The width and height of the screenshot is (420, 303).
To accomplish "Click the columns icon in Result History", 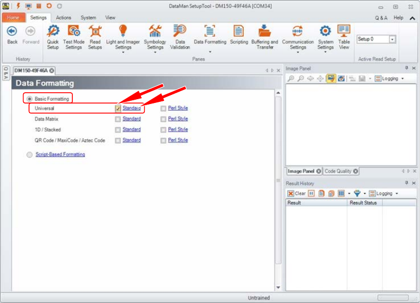I will pyautogui.click(x=341, y=194).
